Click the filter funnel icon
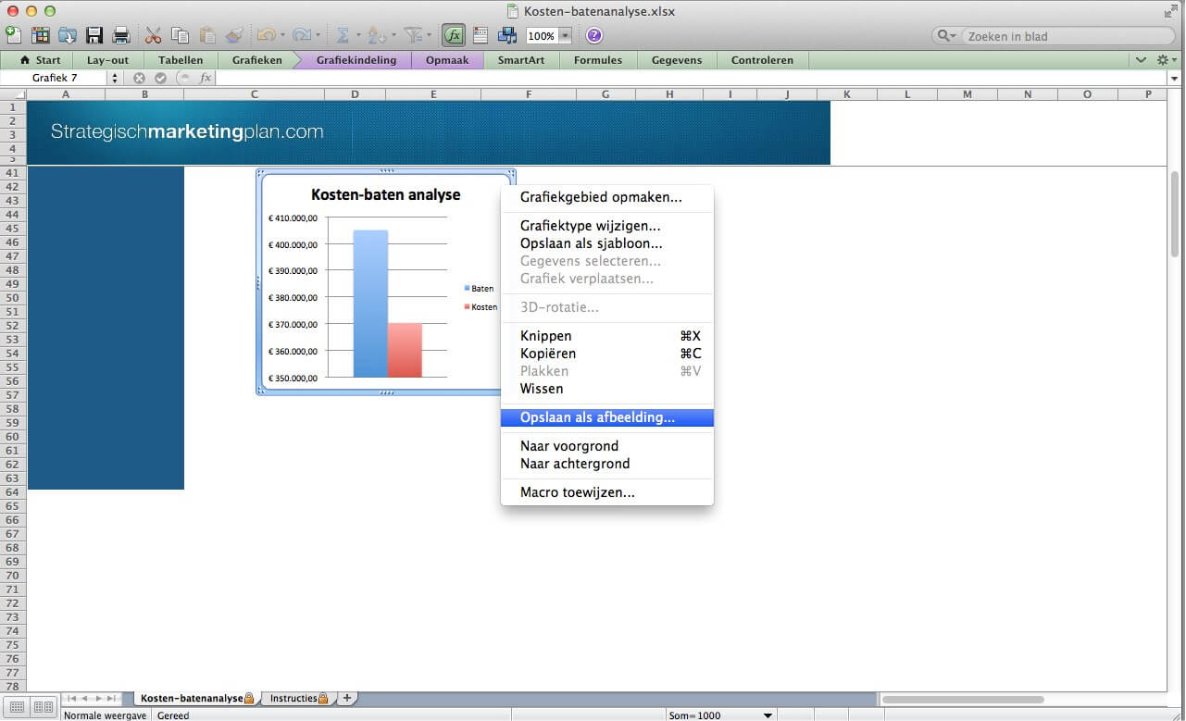Image resolution: width=1186 pixels, height=721 pixels. click(413, 35)
